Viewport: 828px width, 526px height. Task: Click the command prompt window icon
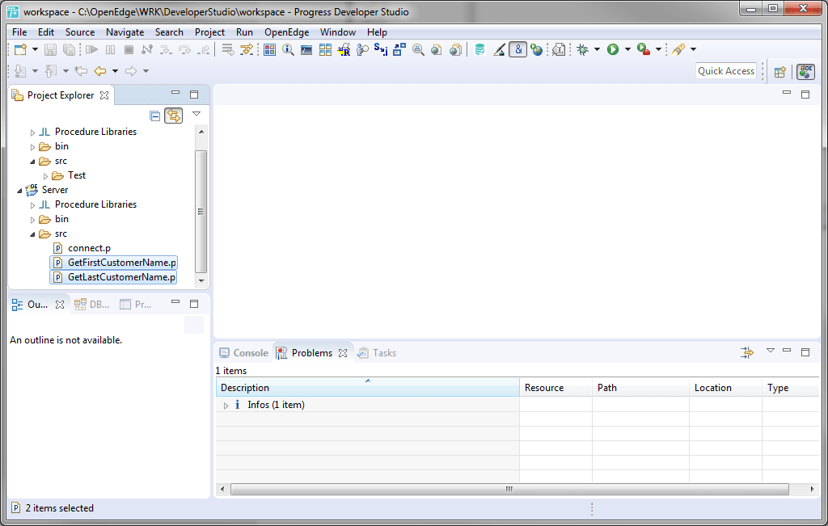pos(306,49)
